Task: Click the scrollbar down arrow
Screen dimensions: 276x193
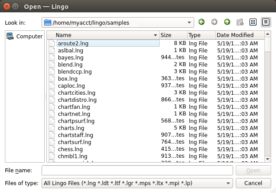Action: [268, 159]
